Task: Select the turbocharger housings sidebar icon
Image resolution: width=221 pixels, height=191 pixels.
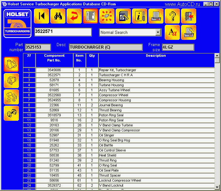Action: pyautogui.click(x=11, y=64)
